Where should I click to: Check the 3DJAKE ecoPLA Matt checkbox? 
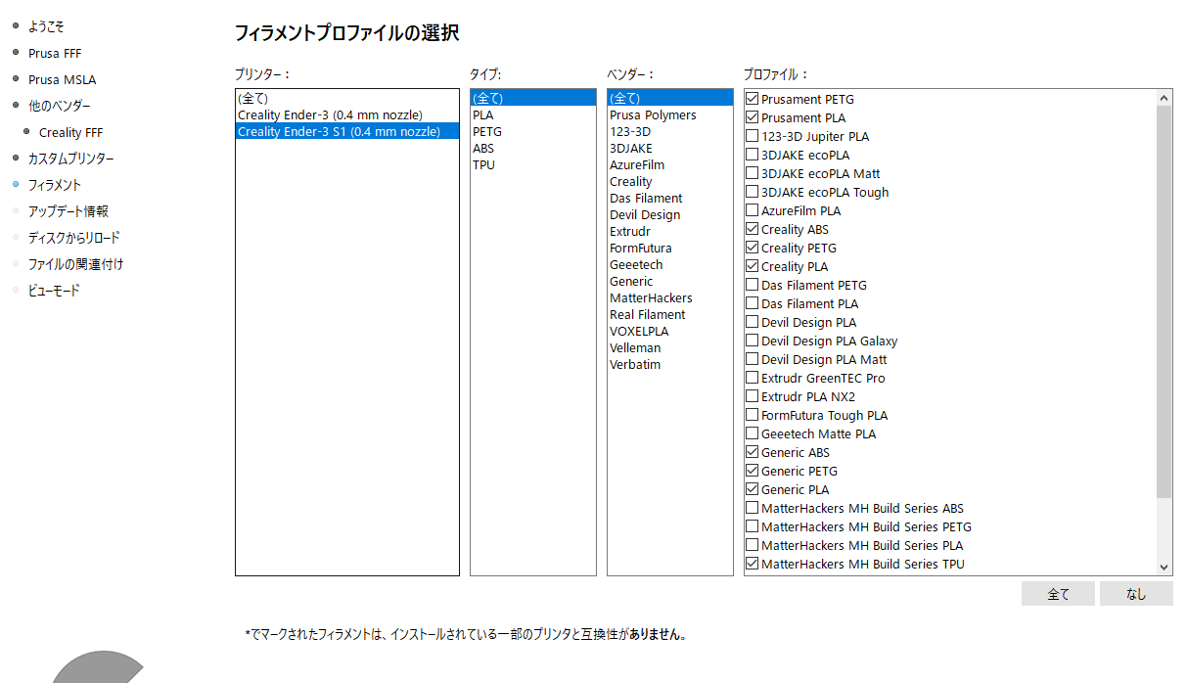pyautogui.click(x=753, y=173)
